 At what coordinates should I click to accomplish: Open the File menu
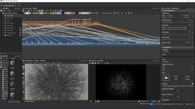click(x=2, y=3)
